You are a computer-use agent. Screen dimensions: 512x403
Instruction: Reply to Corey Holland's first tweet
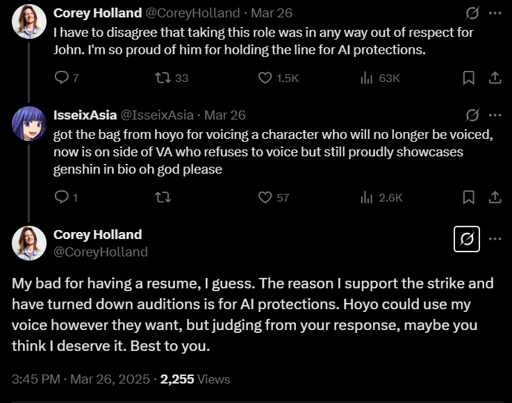[66, 78]
